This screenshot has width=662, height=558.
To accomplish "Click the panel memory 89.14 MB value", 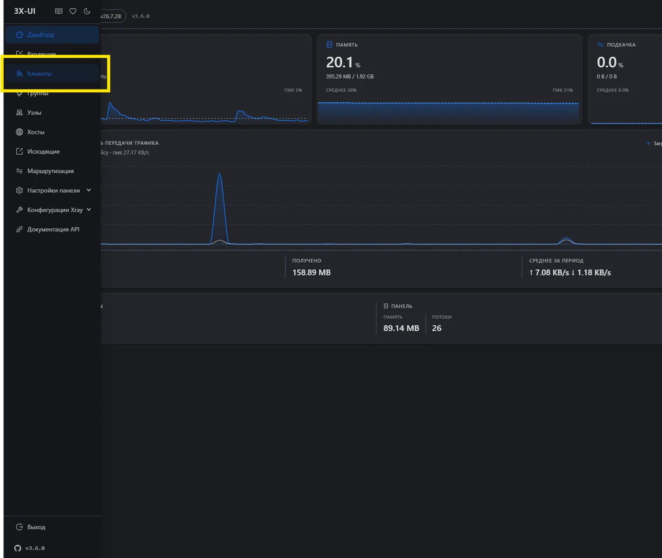I will pos(401,328).
